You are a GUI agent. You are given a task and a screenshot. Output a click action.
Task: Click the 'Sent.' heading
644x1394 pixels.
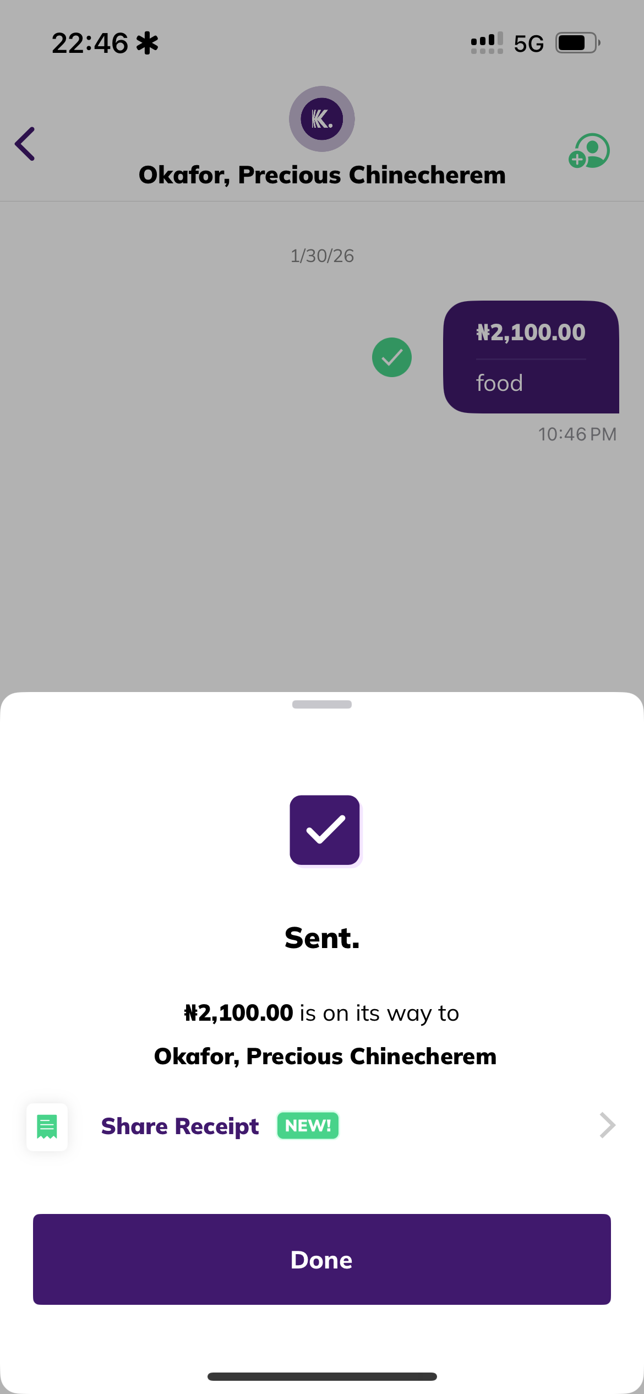click(x=322, y=938)
